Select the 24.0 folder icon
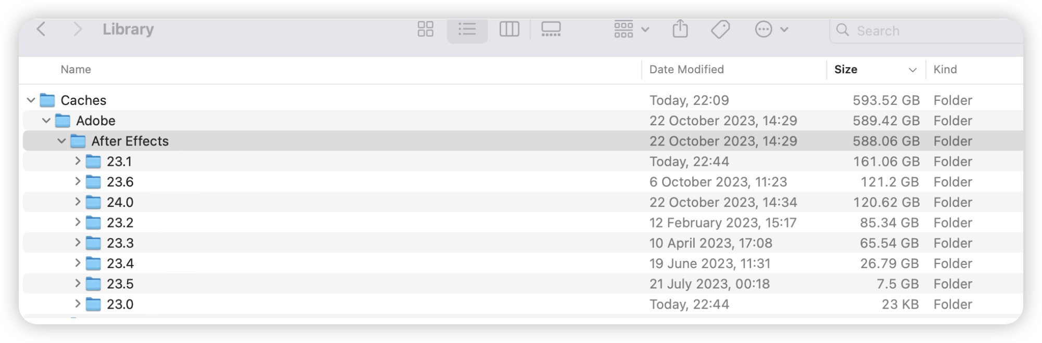 (x=93, y=202)
